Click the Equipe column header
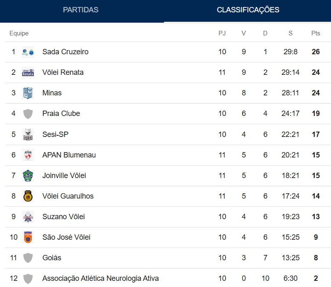This screenshot has width=331, height=287. pyautogui.click(x=19, y=33)
